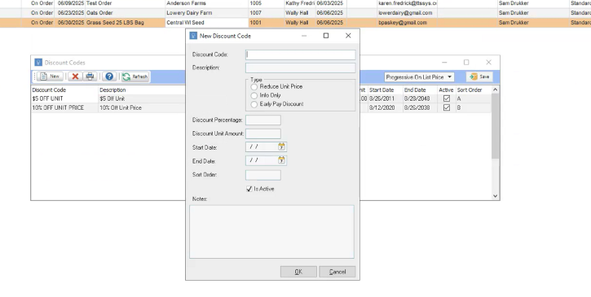Click the Anderson Farms cell
The height and width of the screenshot is (297, 591).
tap(207, 3)
